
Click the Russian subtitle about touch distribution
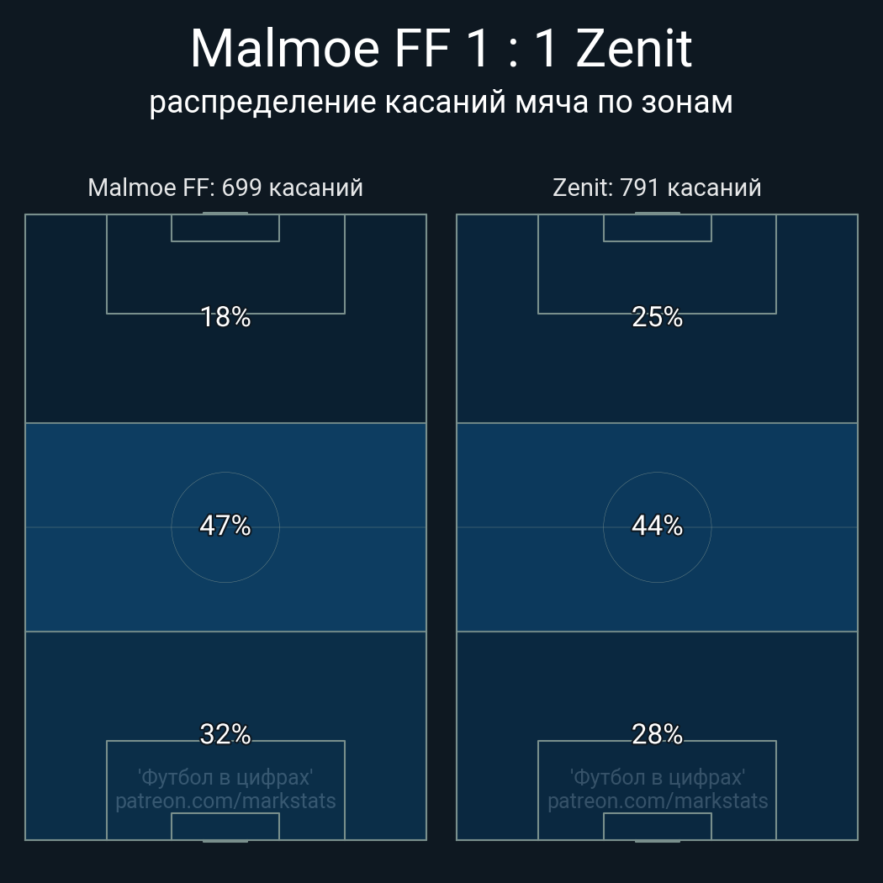441,103
